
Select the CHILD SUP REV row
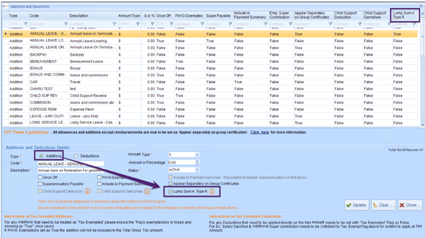(x=210, y=96)
